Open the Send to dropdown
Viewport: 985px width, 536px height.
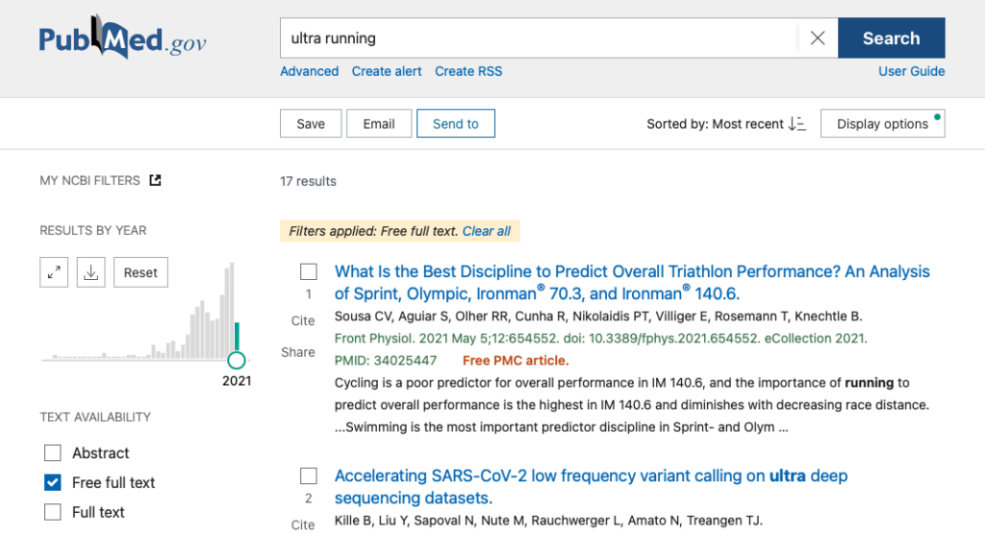pos(455,124)
